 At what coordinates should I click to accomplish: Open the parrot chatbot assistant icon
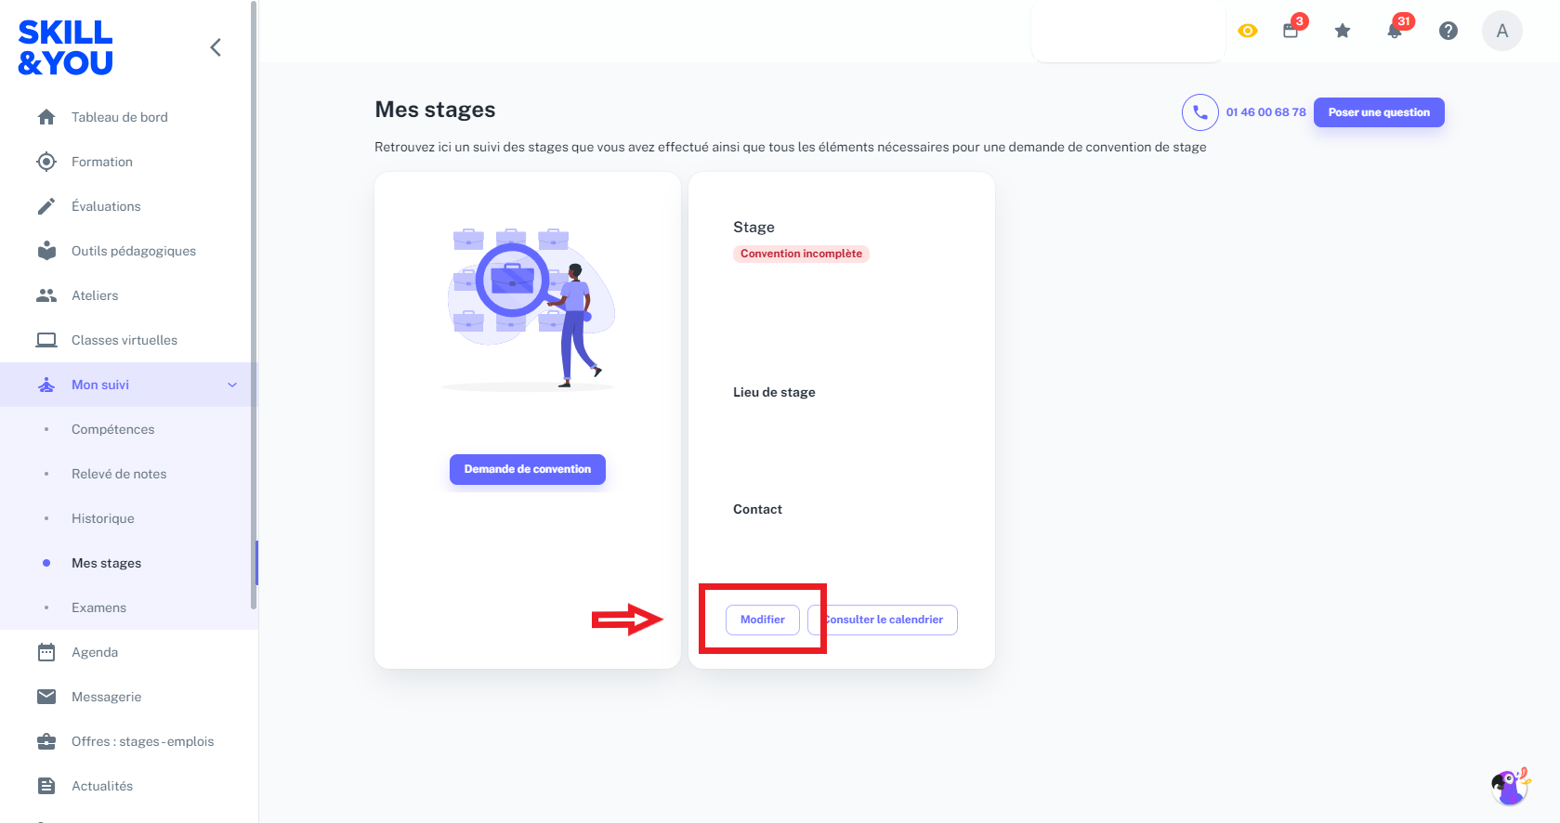click(1511, 786)
